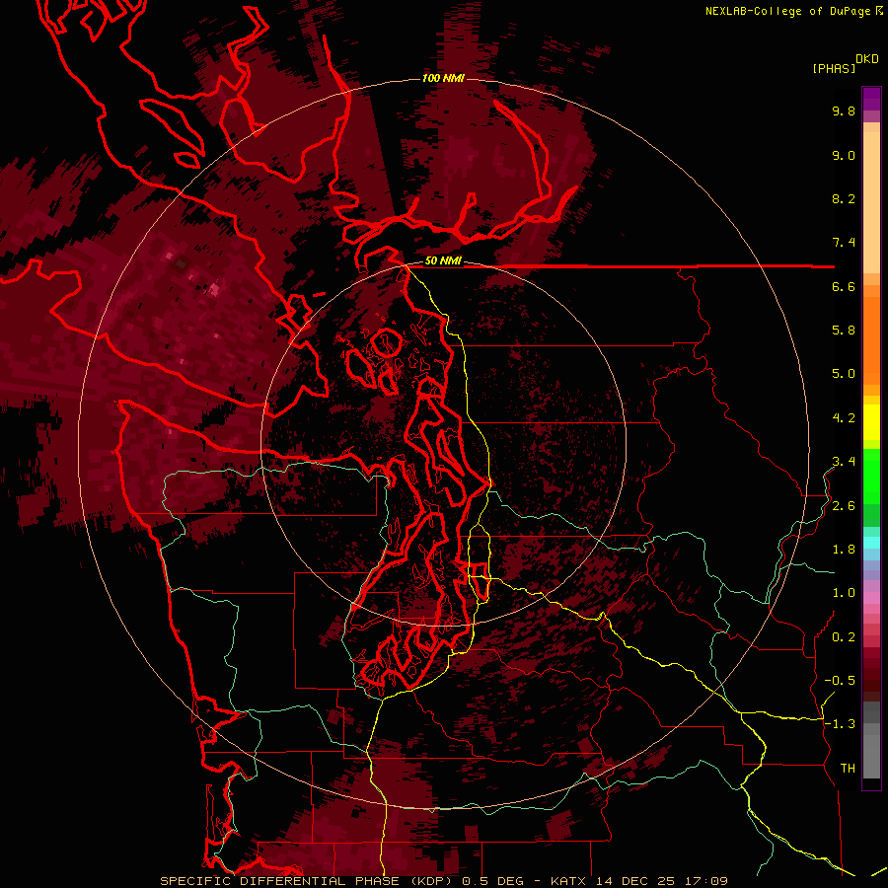Click the 9.8 value on the legend

coord(844,111)
